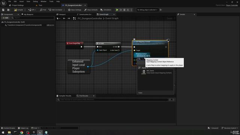Click the Event BeginPlay node header
Viewport: 240px width, 135px height.
75,43
